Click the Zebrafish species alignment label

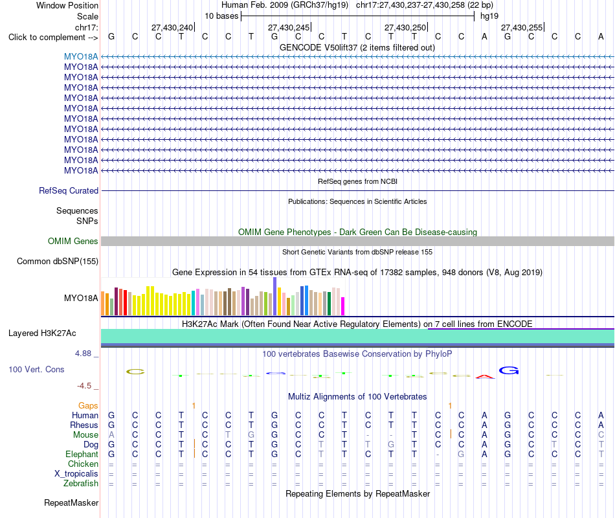coord(81,484)
